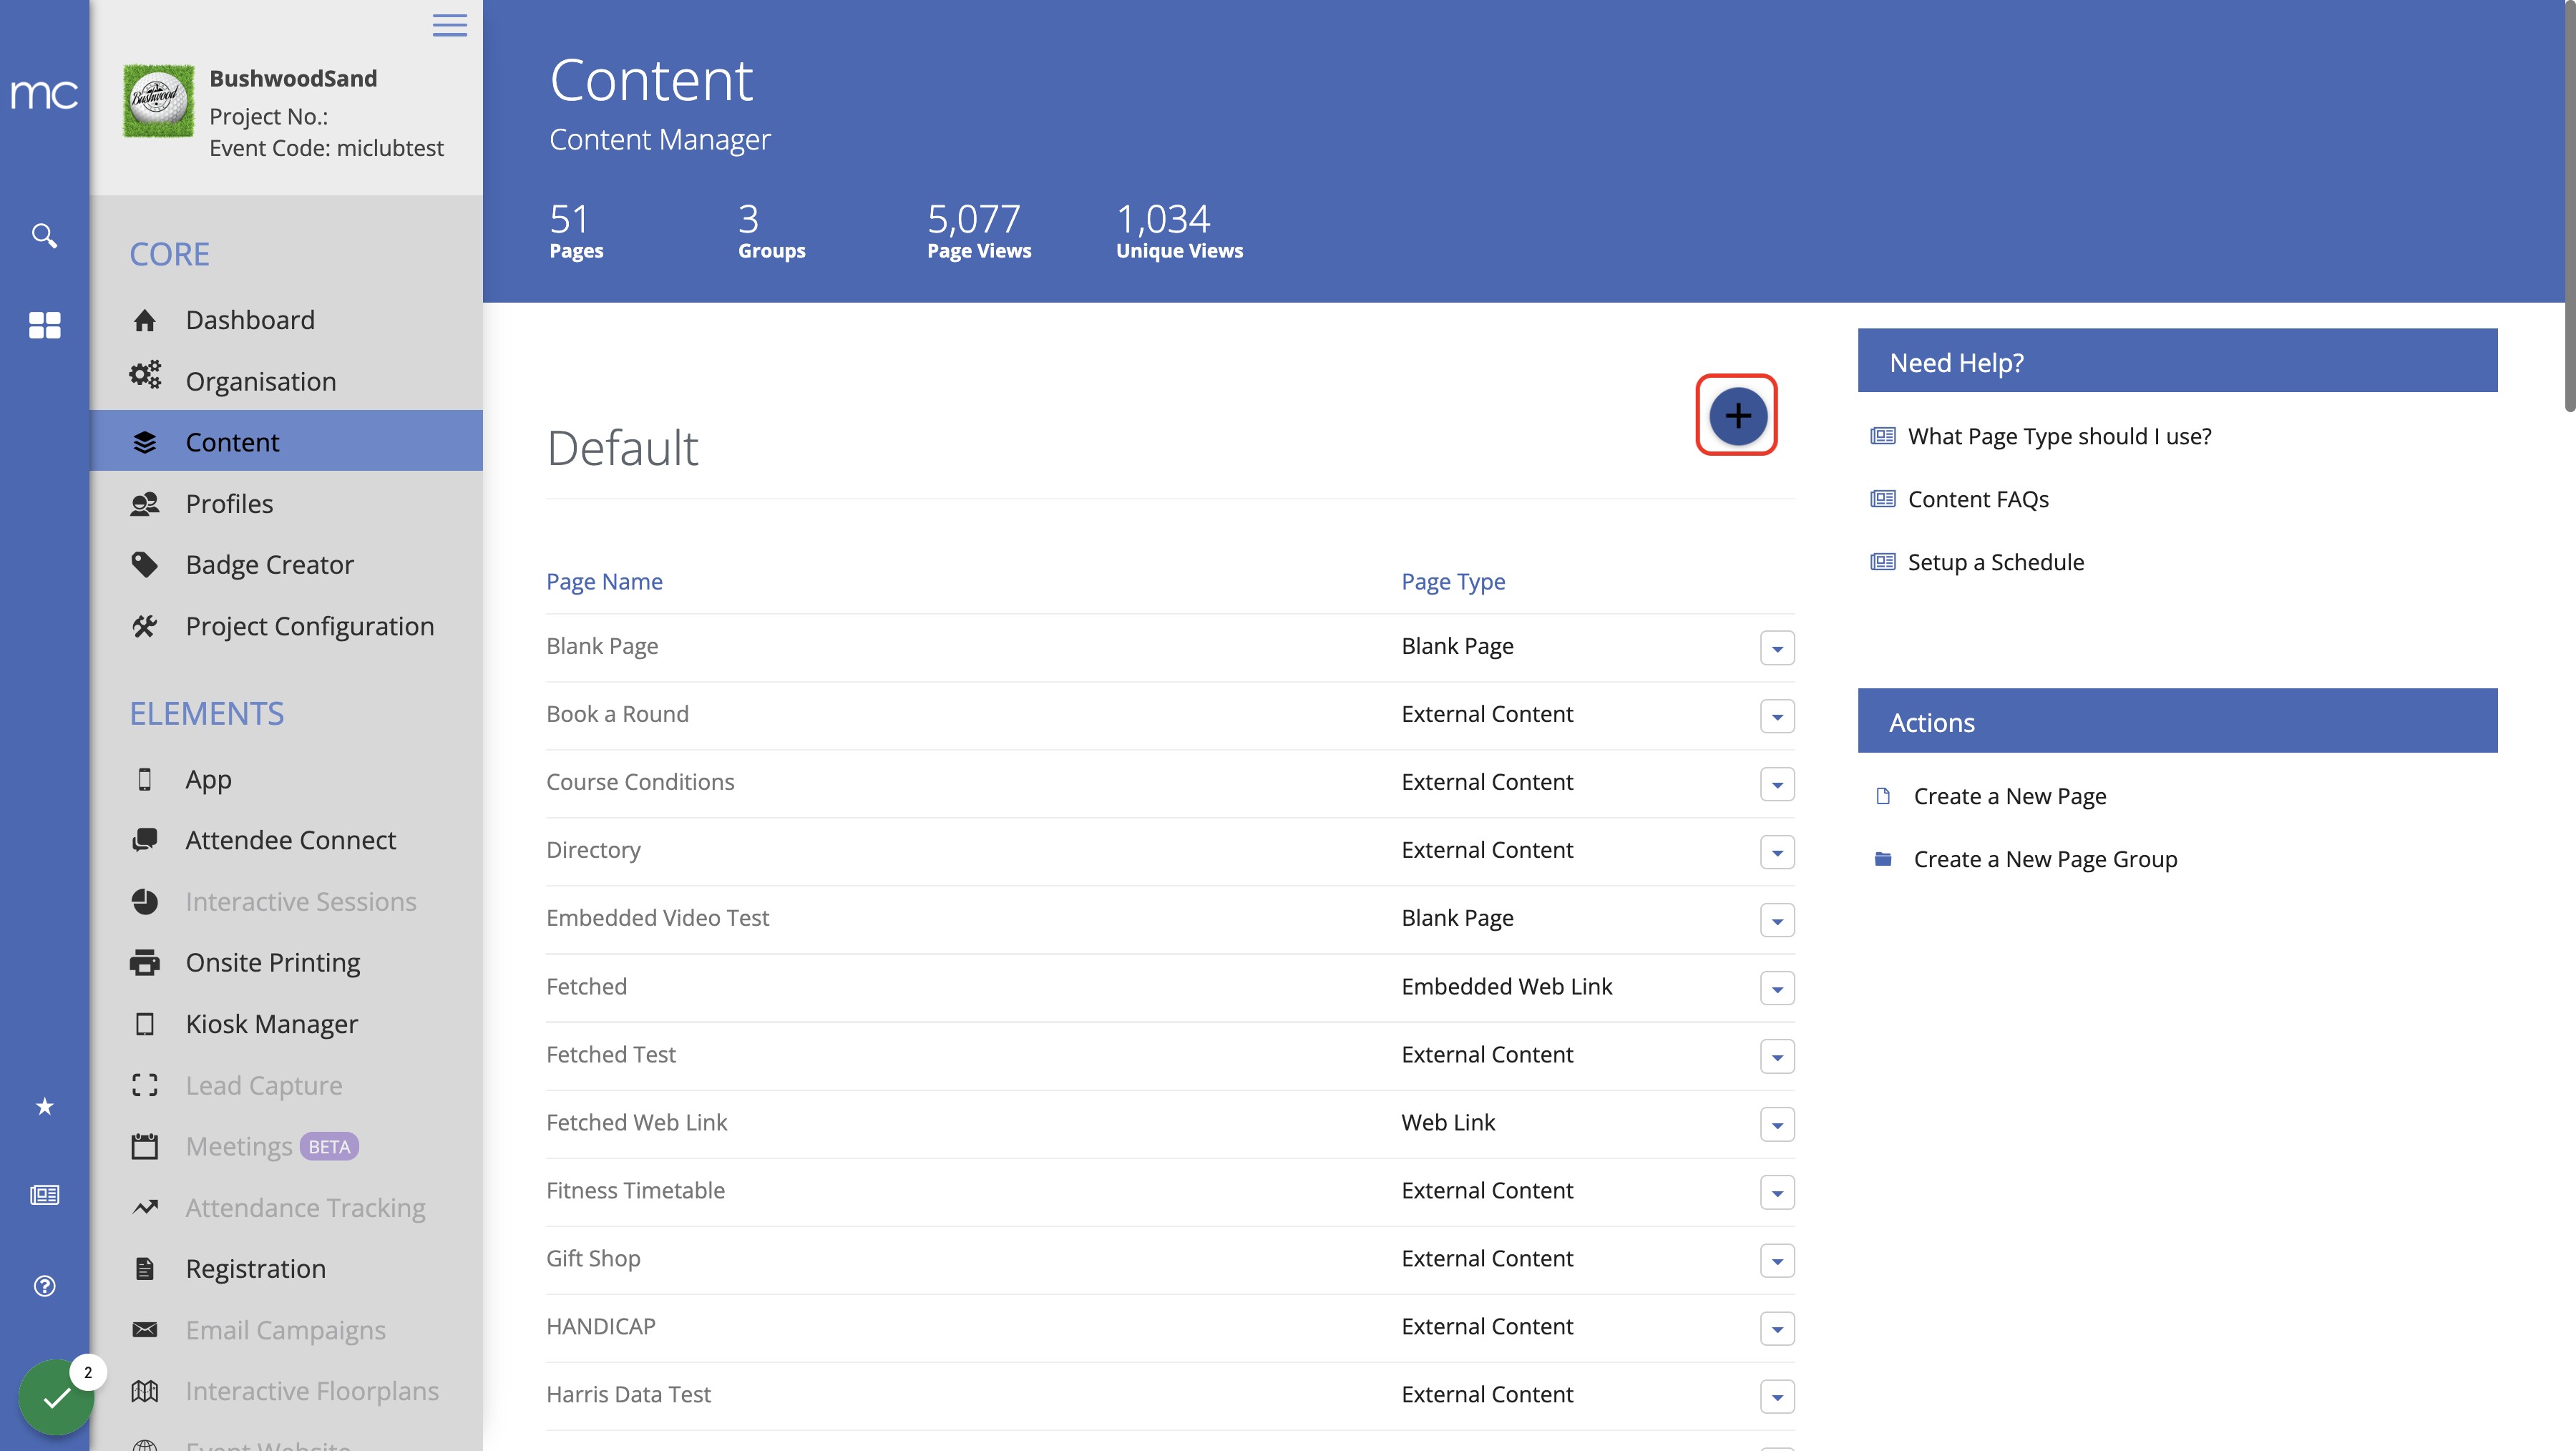2576x1451 pixels.
Task: Go to Organisation in sidebar
Action: click(261, 381)
